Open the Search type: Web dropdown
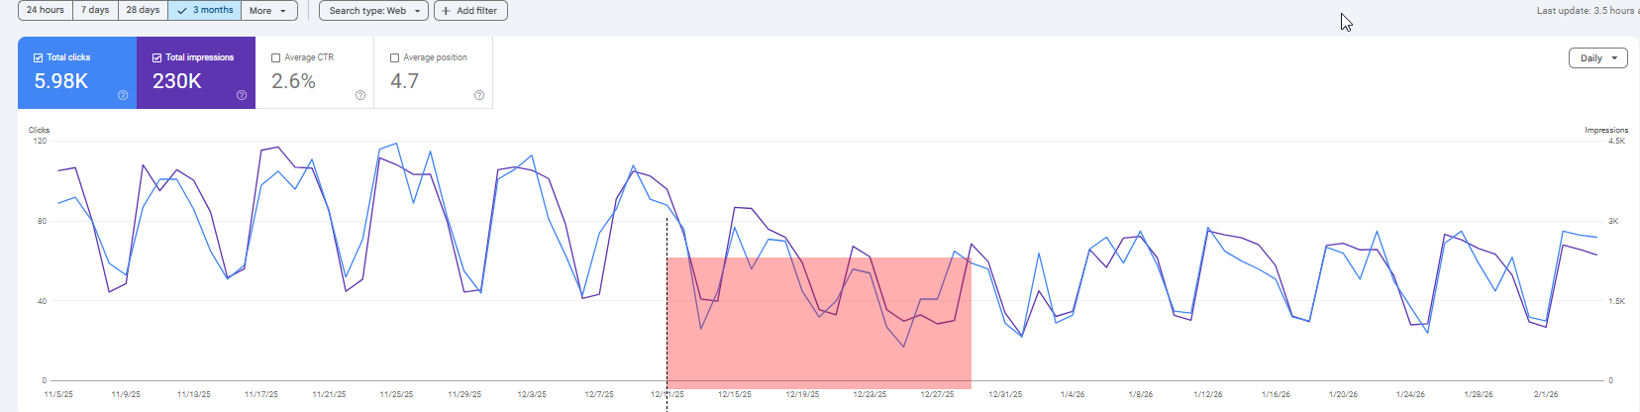 (x=373, y=11)
